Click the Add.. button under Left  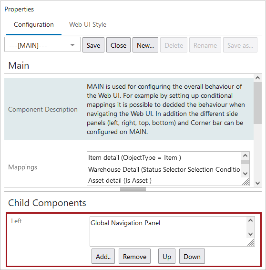click(103, 256)
